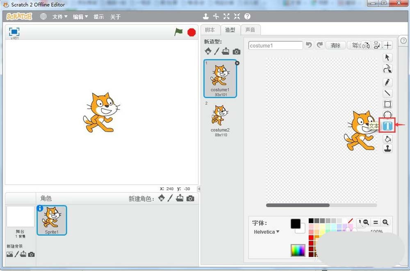This screenshot has height=271, width=410.
Task: Select the Text tool in paint editor
Action: pyautogui.click(x=387, y=126)
